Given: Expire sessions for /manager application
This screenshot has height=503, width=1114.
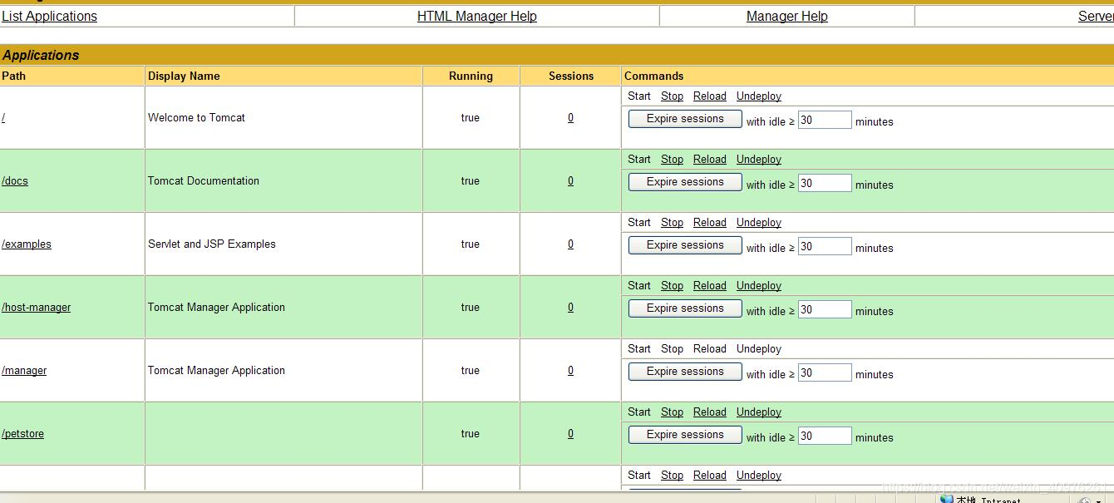Looking at the screenshot, I should (x=685, y=372).
